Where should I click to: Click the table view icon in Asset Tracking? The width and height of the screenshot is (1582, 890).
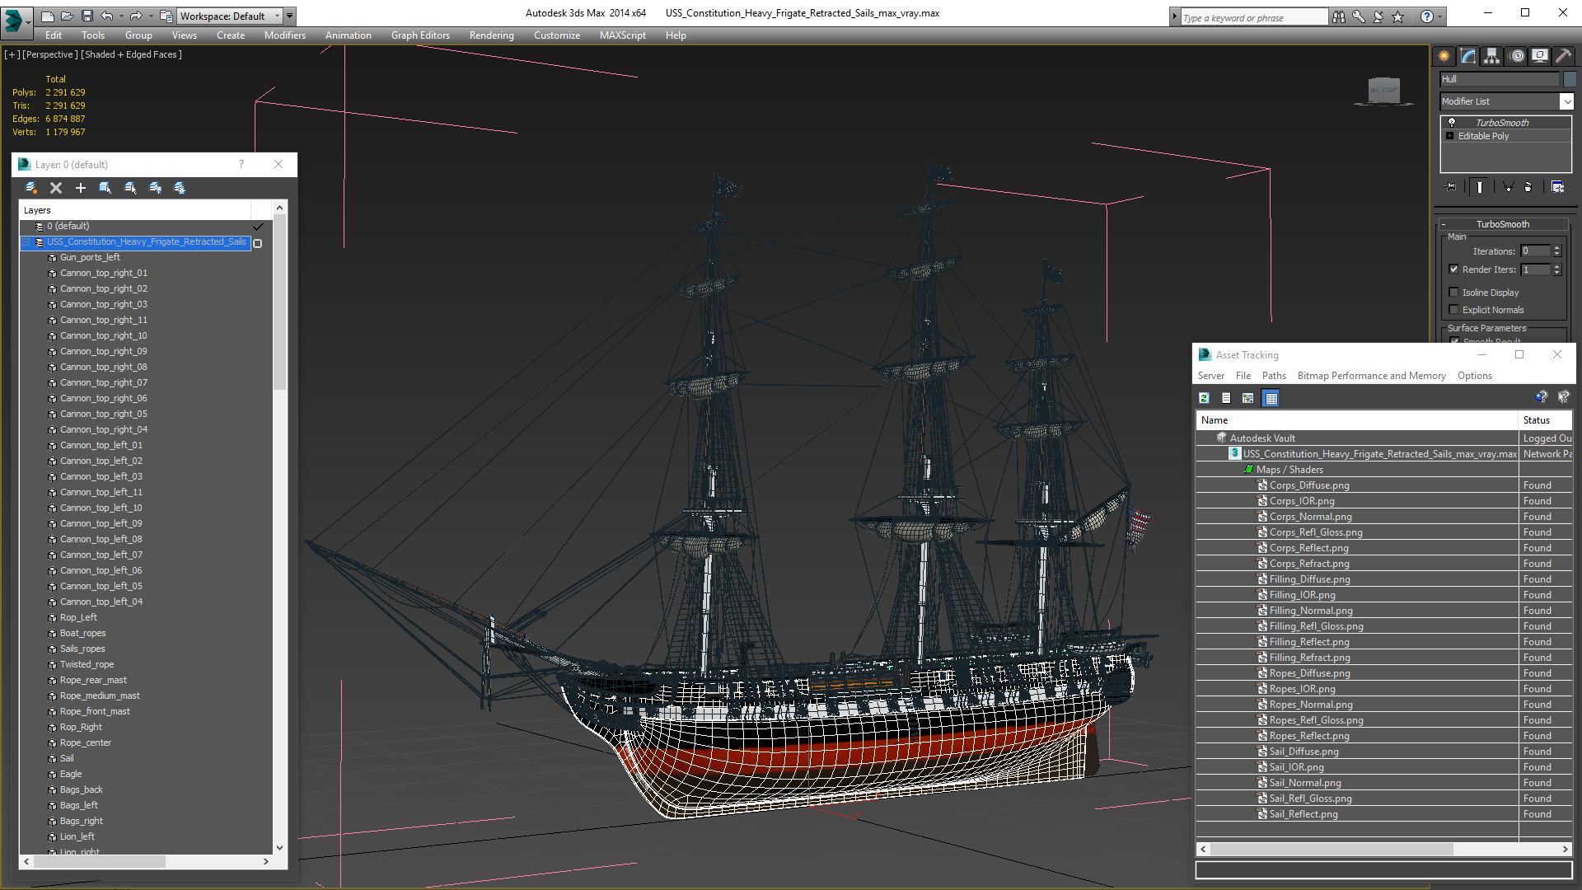point(1271,398)
